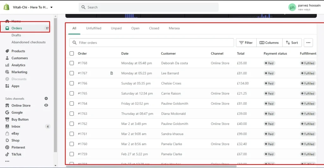Screen dimensions: 324x168
Task: Open the three-dot more actions menu
Action: point(308,43)
